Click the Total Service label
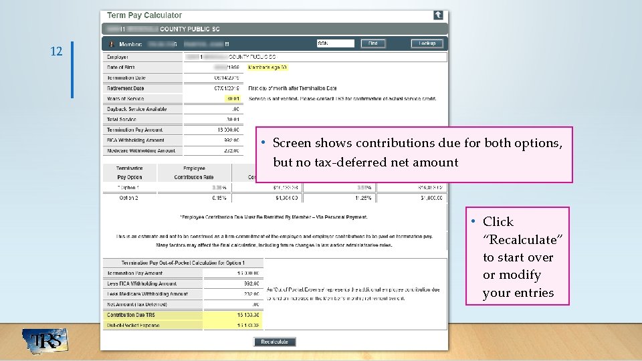 [x=122, y=120]
